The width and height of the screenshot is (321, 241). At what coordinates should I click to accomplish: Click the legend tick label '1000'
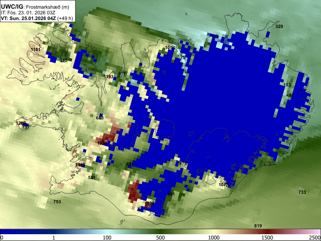214,238
